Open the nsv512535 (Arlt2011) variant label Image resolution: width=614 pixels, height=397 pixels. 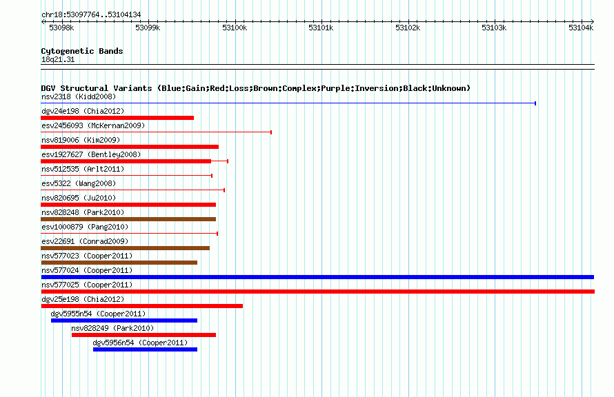[83, 169]
